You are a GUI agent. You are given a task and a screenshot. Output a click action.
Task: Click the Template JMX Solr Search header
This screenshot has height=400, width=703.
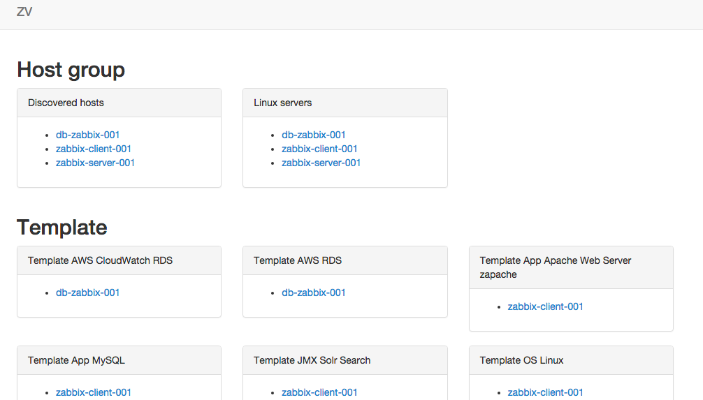pos(345,361)
